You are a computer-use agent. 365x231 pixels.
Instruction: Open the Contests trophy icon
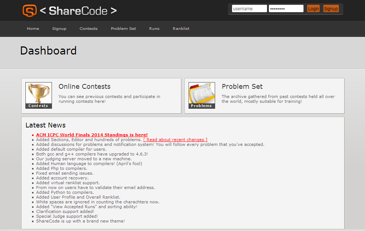tap(39, 95)
